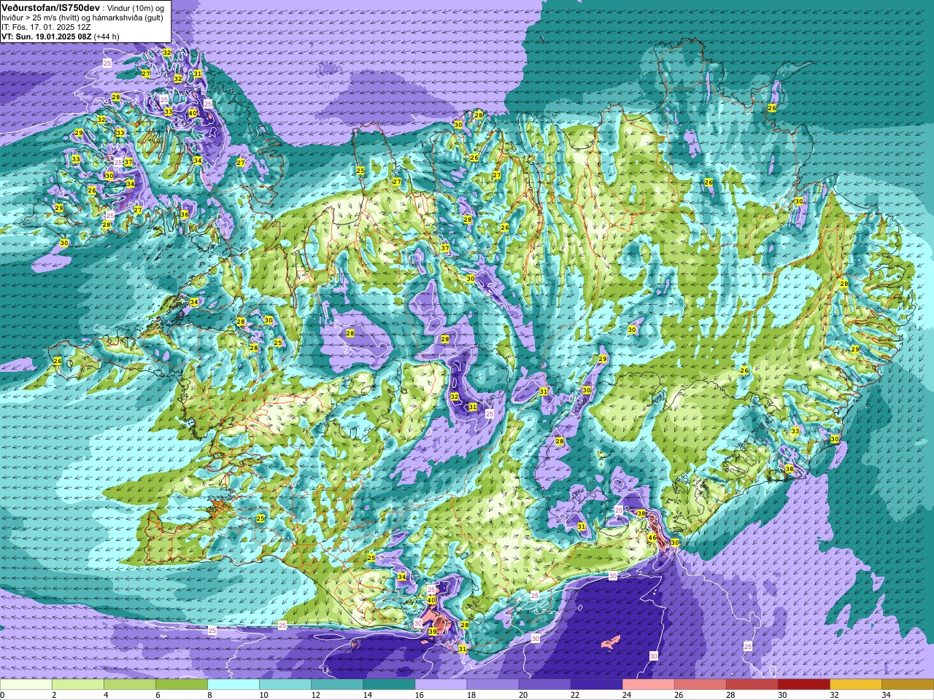Click the lavender 18–20 m/s legend swatch
The width and height of the screenshot is (934, 700).
[x=493, y=685]
